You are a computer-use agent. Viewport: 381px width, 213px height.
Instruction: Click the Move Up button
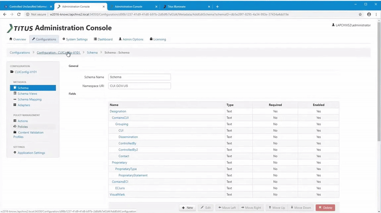(277, 208)
